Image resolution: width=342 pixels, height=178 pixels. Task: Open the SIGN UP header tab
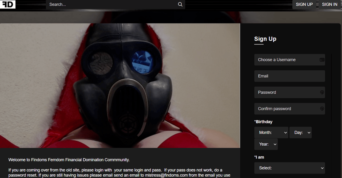pyautogui.click(x=304, y=4)
